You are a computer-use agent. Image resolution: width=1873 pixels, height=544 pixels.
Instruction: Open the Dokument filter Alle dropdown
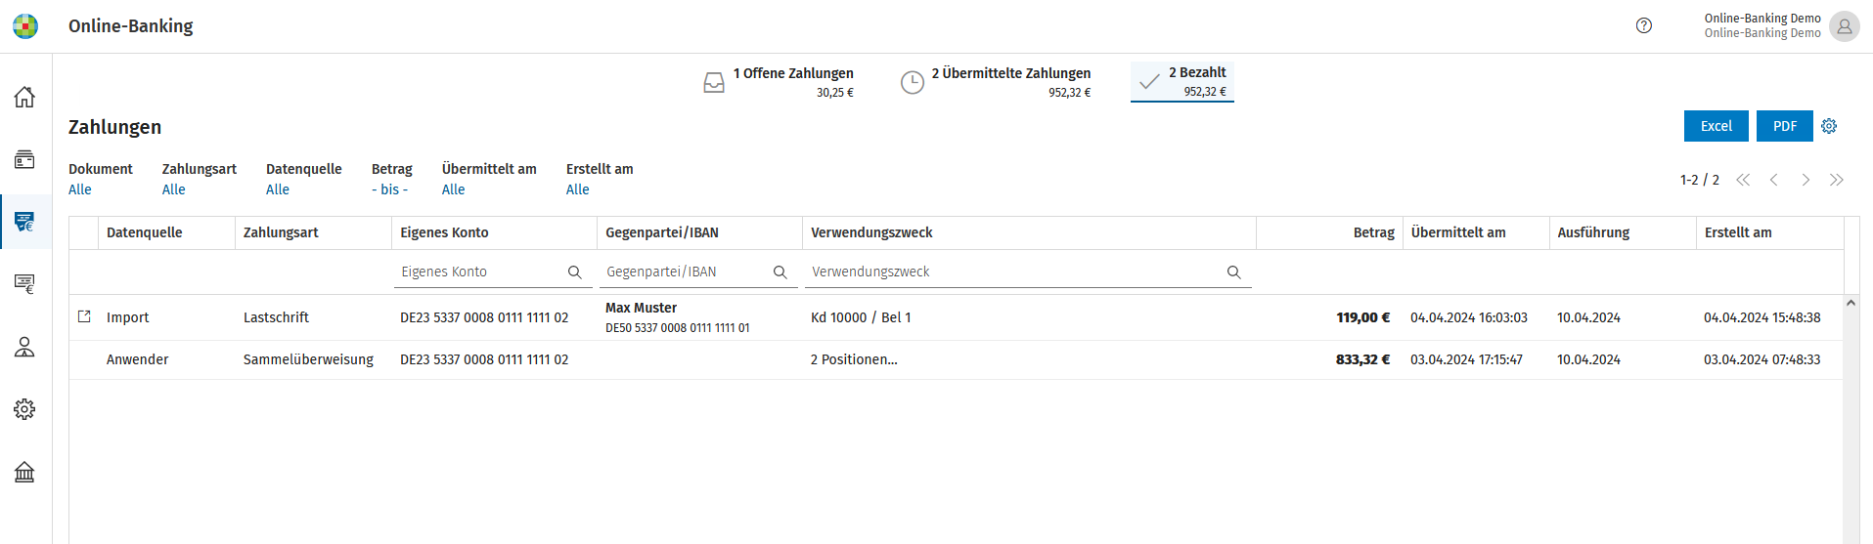point(80,189)
